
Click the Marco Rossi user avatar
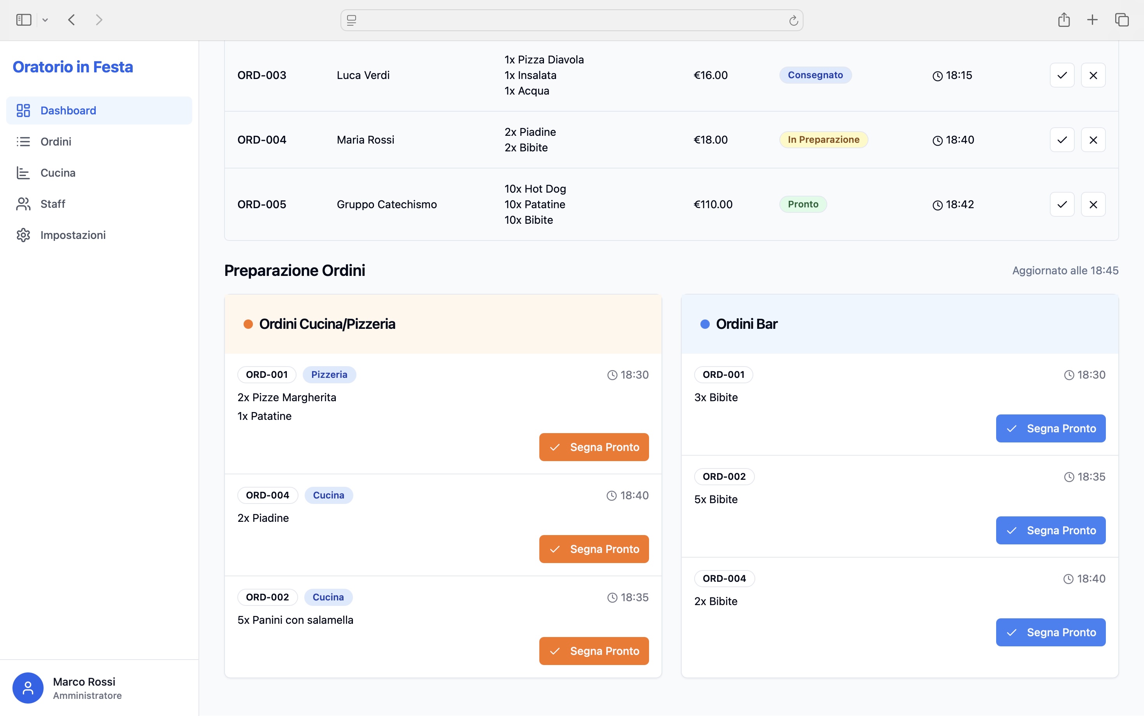[28, 688]
